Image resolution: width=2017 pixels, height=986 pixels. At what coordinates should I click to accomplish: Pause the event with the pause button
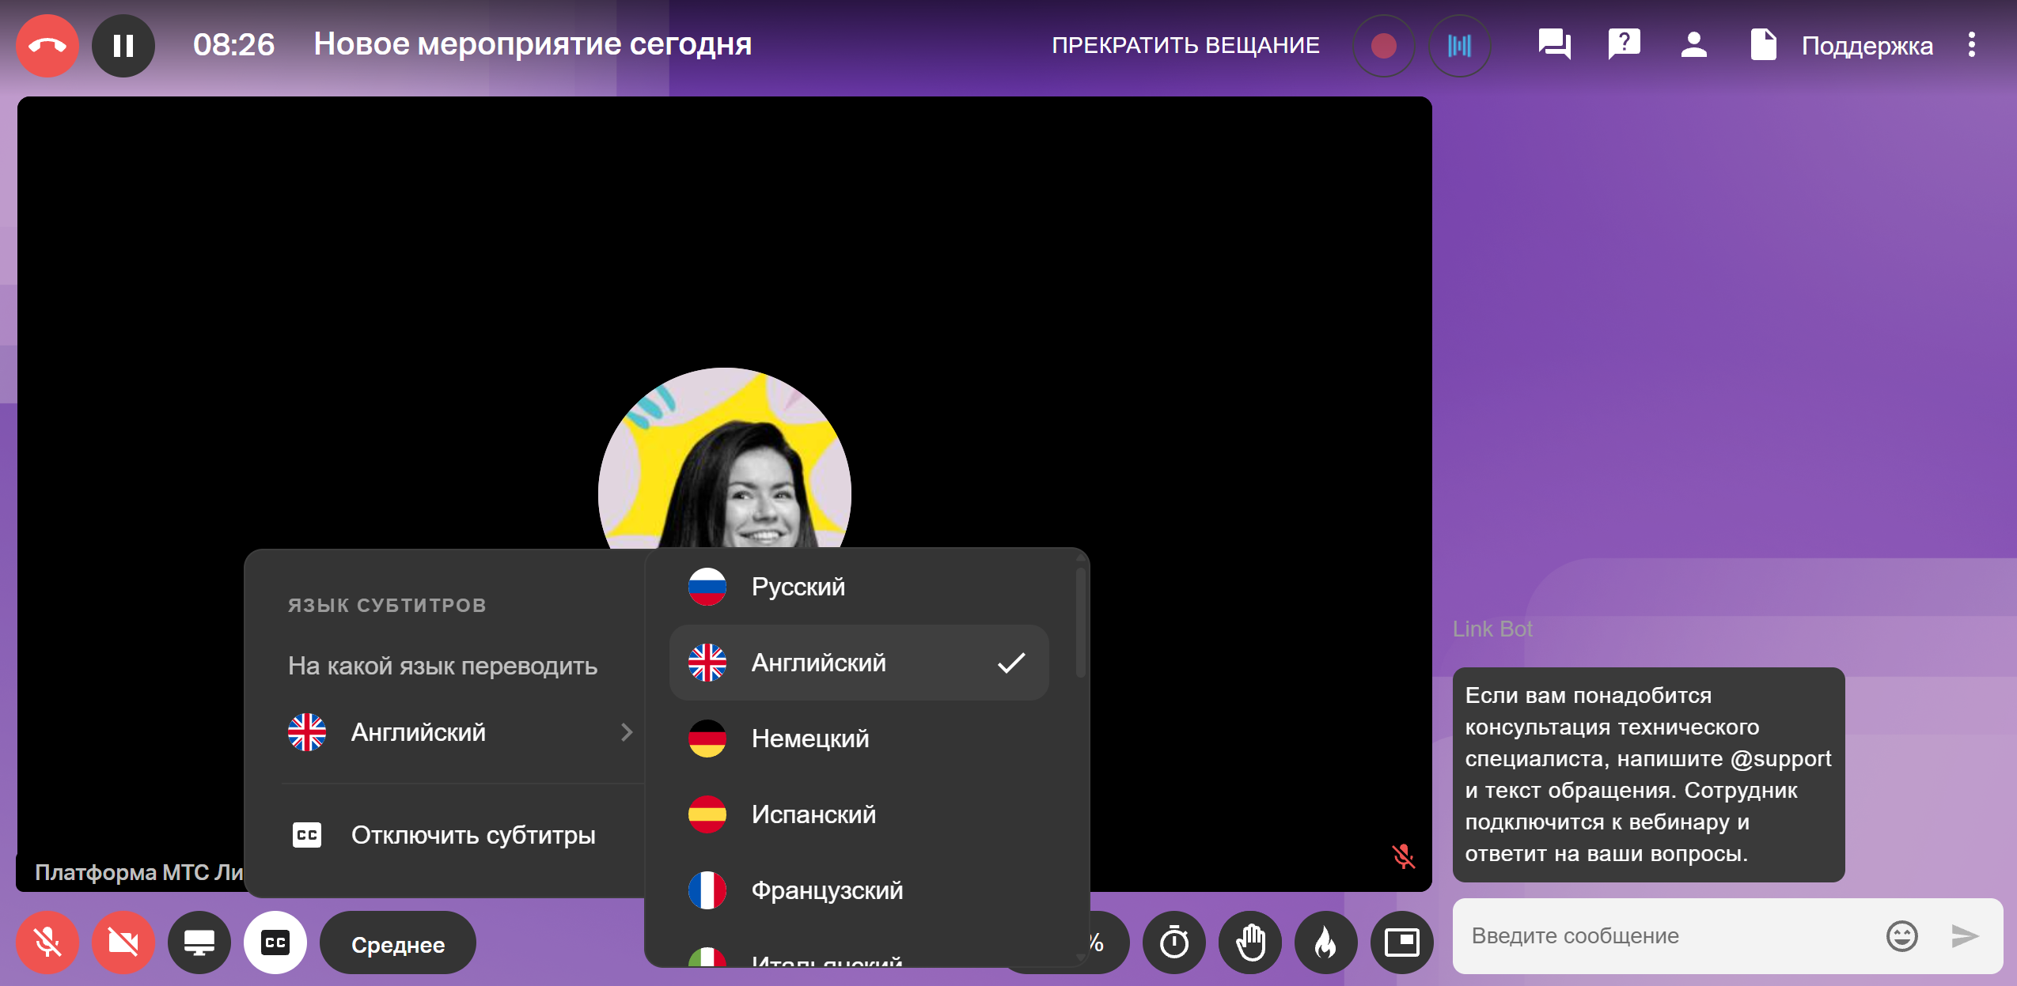click(x=123, y=46)
